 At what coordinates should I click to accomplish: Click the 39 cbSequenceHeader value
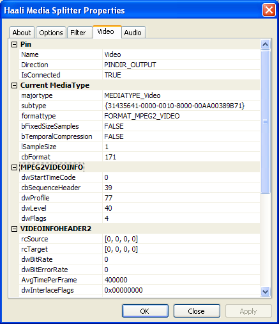(109, 188)
